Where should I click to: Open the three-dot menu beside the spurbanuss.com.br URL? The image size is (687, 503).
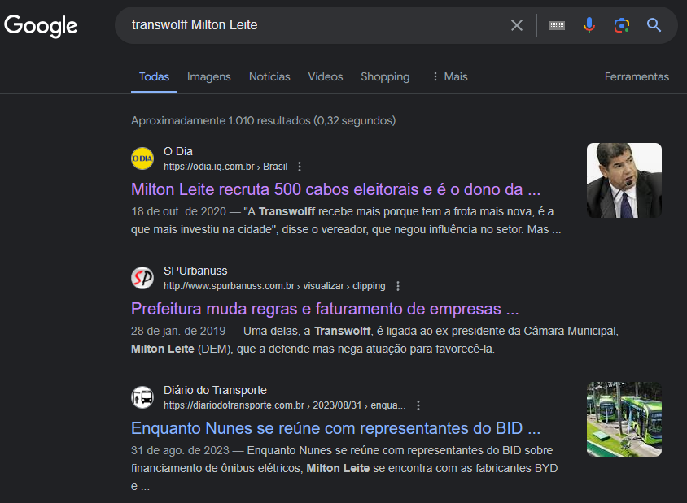point(398,286)
